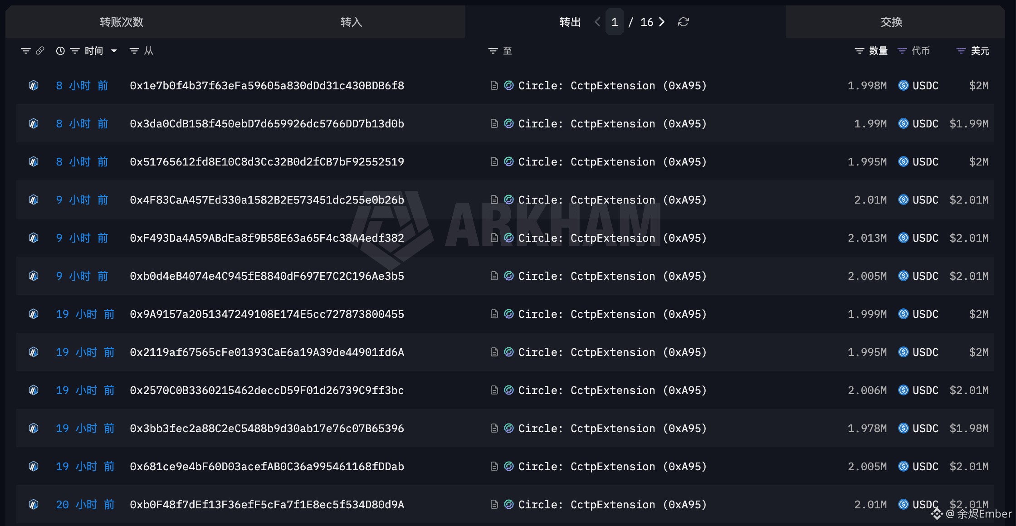Go to previous page of transfers
This screenshot has height=526, width=1016.
597,22
